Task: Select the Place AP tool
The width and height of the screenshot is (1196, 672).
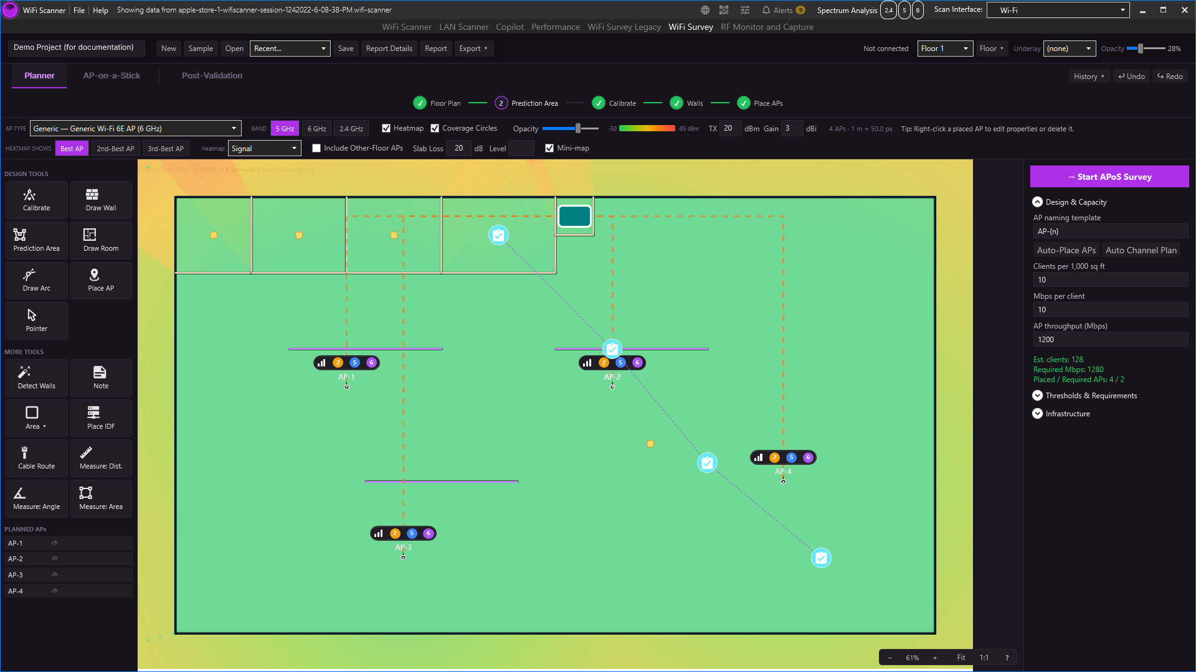Action: (101, 280)
